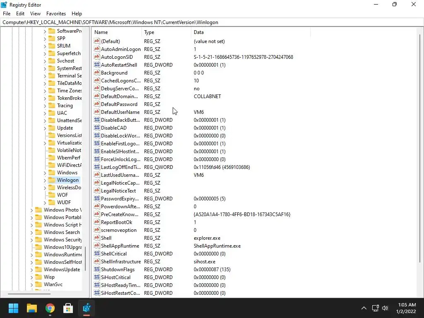Click the Data column header
The width and height of the screenshot is (424, 318).
251,32
